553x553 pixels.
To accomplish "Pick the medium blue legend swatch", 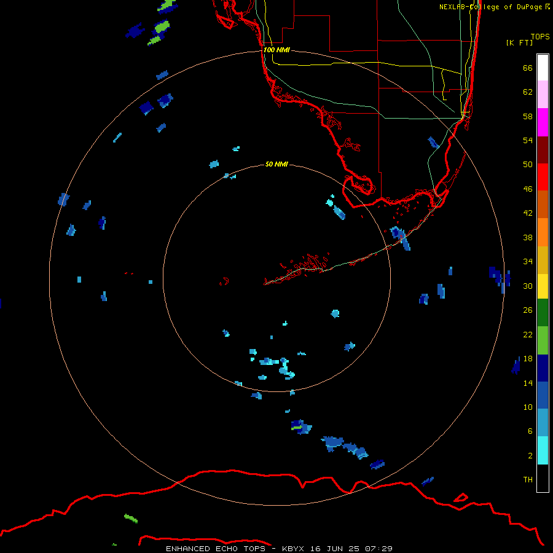I will 543,395.
